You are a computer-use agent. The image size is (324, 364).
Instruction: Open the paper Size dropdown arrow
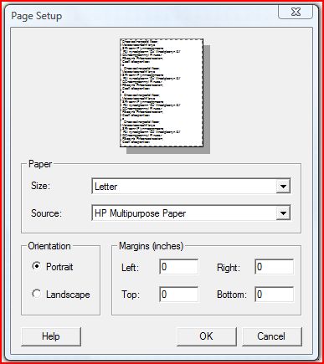pos(283,187)
